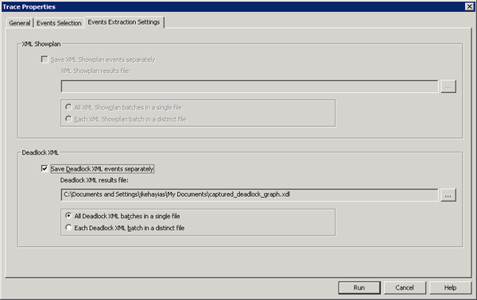Image resolution: width=477 pixels, height=300 pixels.
Task: Choose All Deadlock XML batches in single file
Action: pyautogui.click(x=68, y=216)
